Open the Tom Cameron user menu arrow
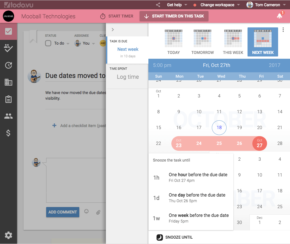This screenshot has height=244, width=290. 284,5
